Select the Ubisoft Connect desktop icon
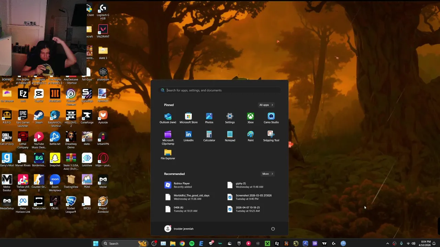The height and width of the screenshot is (247, 440). (x=71, y=97)
